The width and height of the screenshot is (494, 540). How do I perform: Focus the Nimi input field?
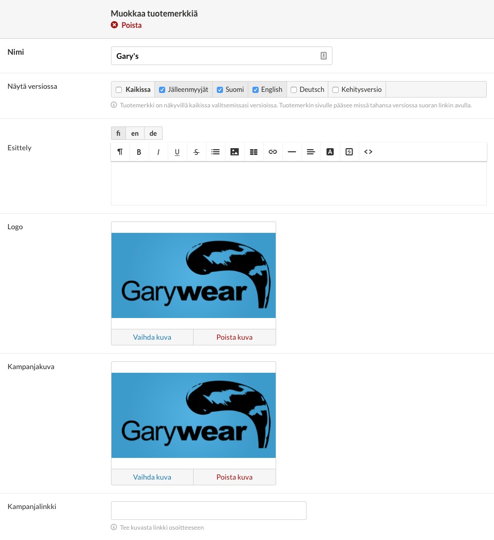(221, 56)
